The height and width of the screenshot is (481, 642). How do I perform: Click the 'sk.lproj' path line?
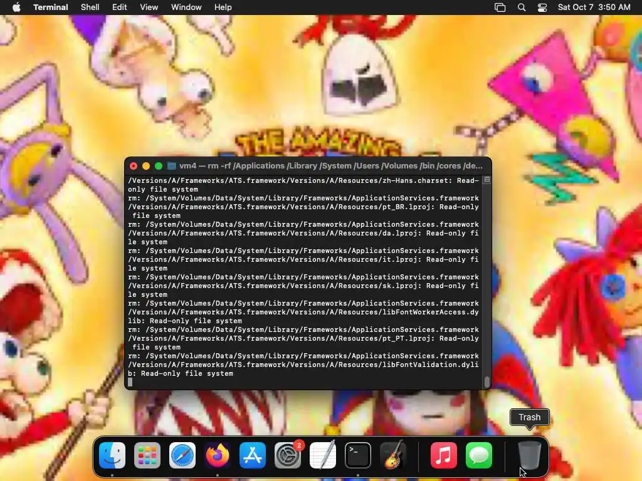pos(303,286)
